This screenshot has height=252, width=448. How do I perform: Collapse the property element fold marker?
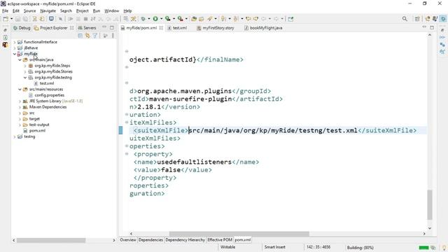click(127, 154)
